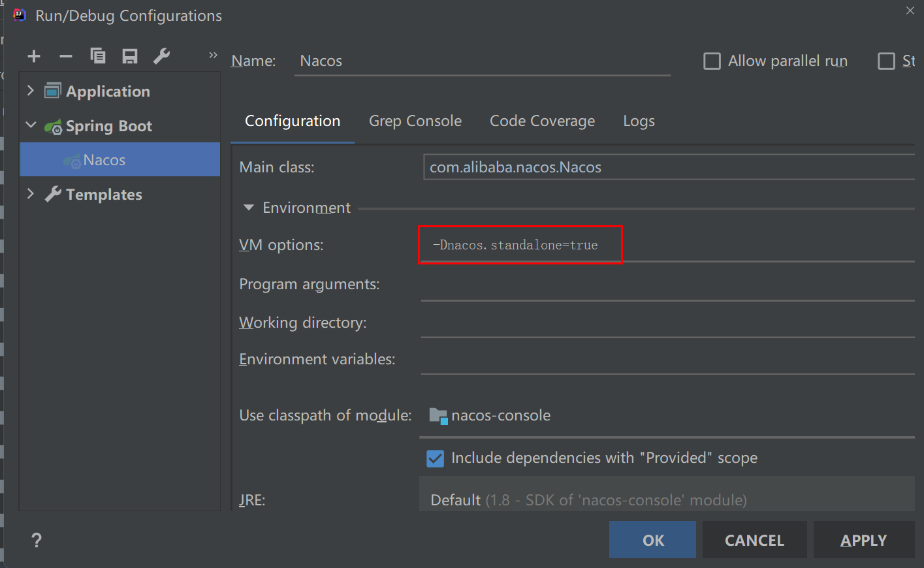Enable Allow parallel run checkbox

[712, 61]
